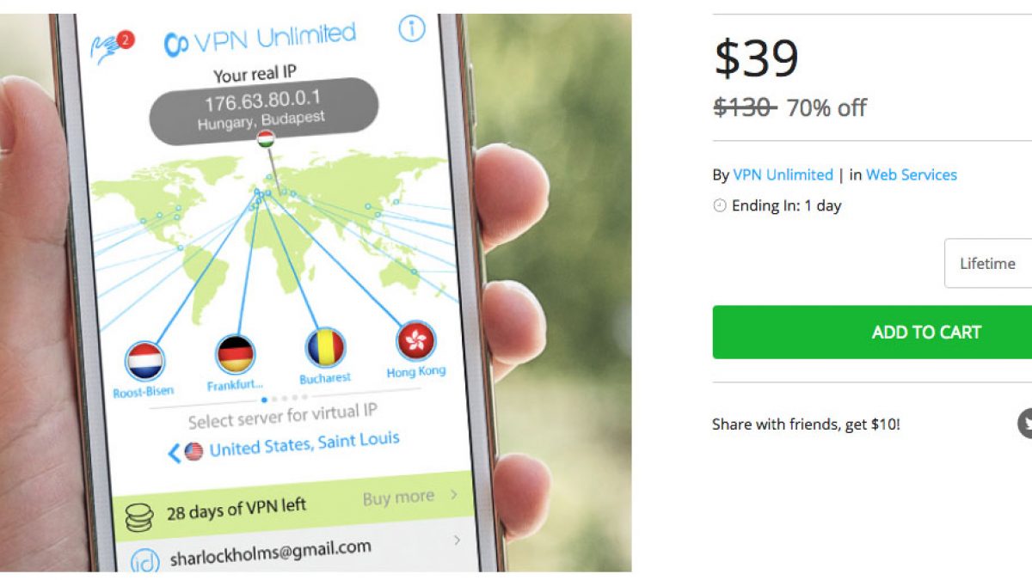
Task: Tap the info icon in VPN app
Action: [412, 28]
